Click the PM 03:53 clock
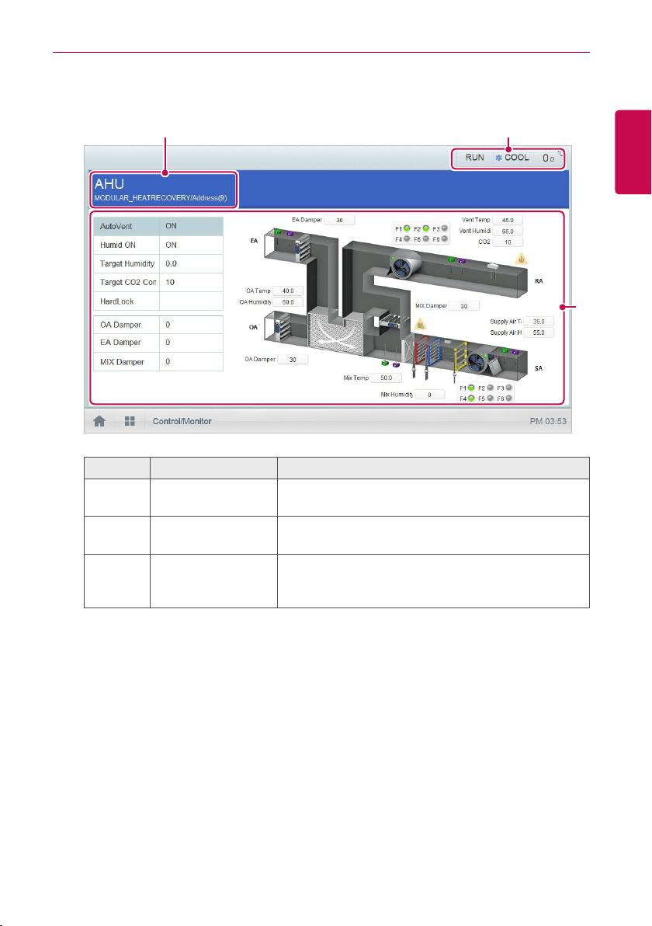Image resolution: width=652 pixels, height=926 pixels. click(x=547, y=421)
